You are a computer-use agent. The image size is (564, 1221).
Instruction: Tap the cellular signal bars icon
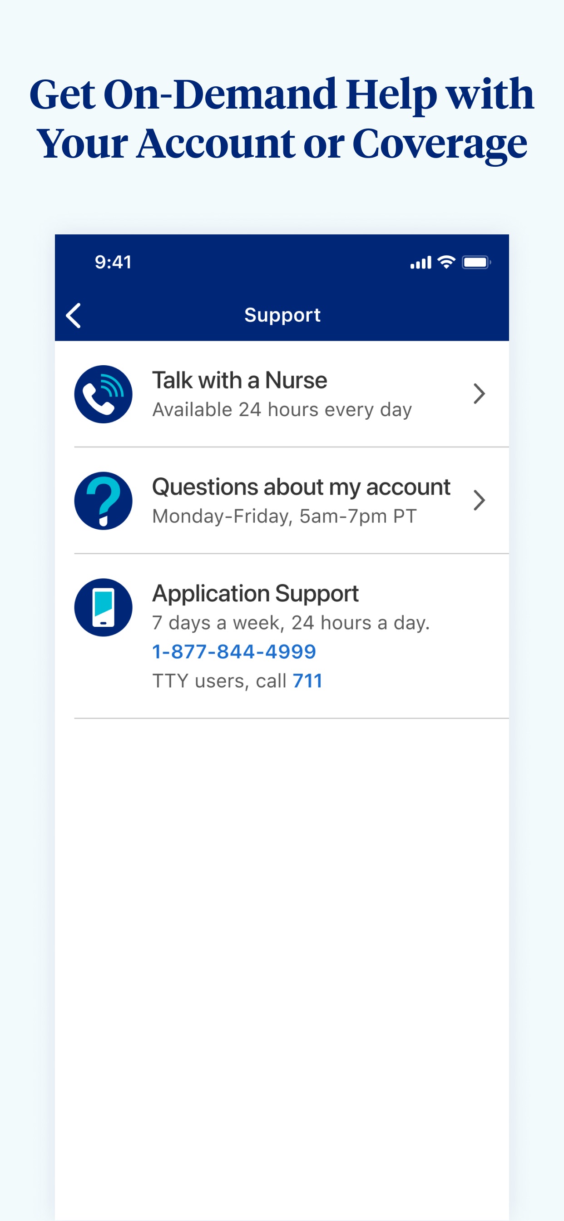pos(421,263)
